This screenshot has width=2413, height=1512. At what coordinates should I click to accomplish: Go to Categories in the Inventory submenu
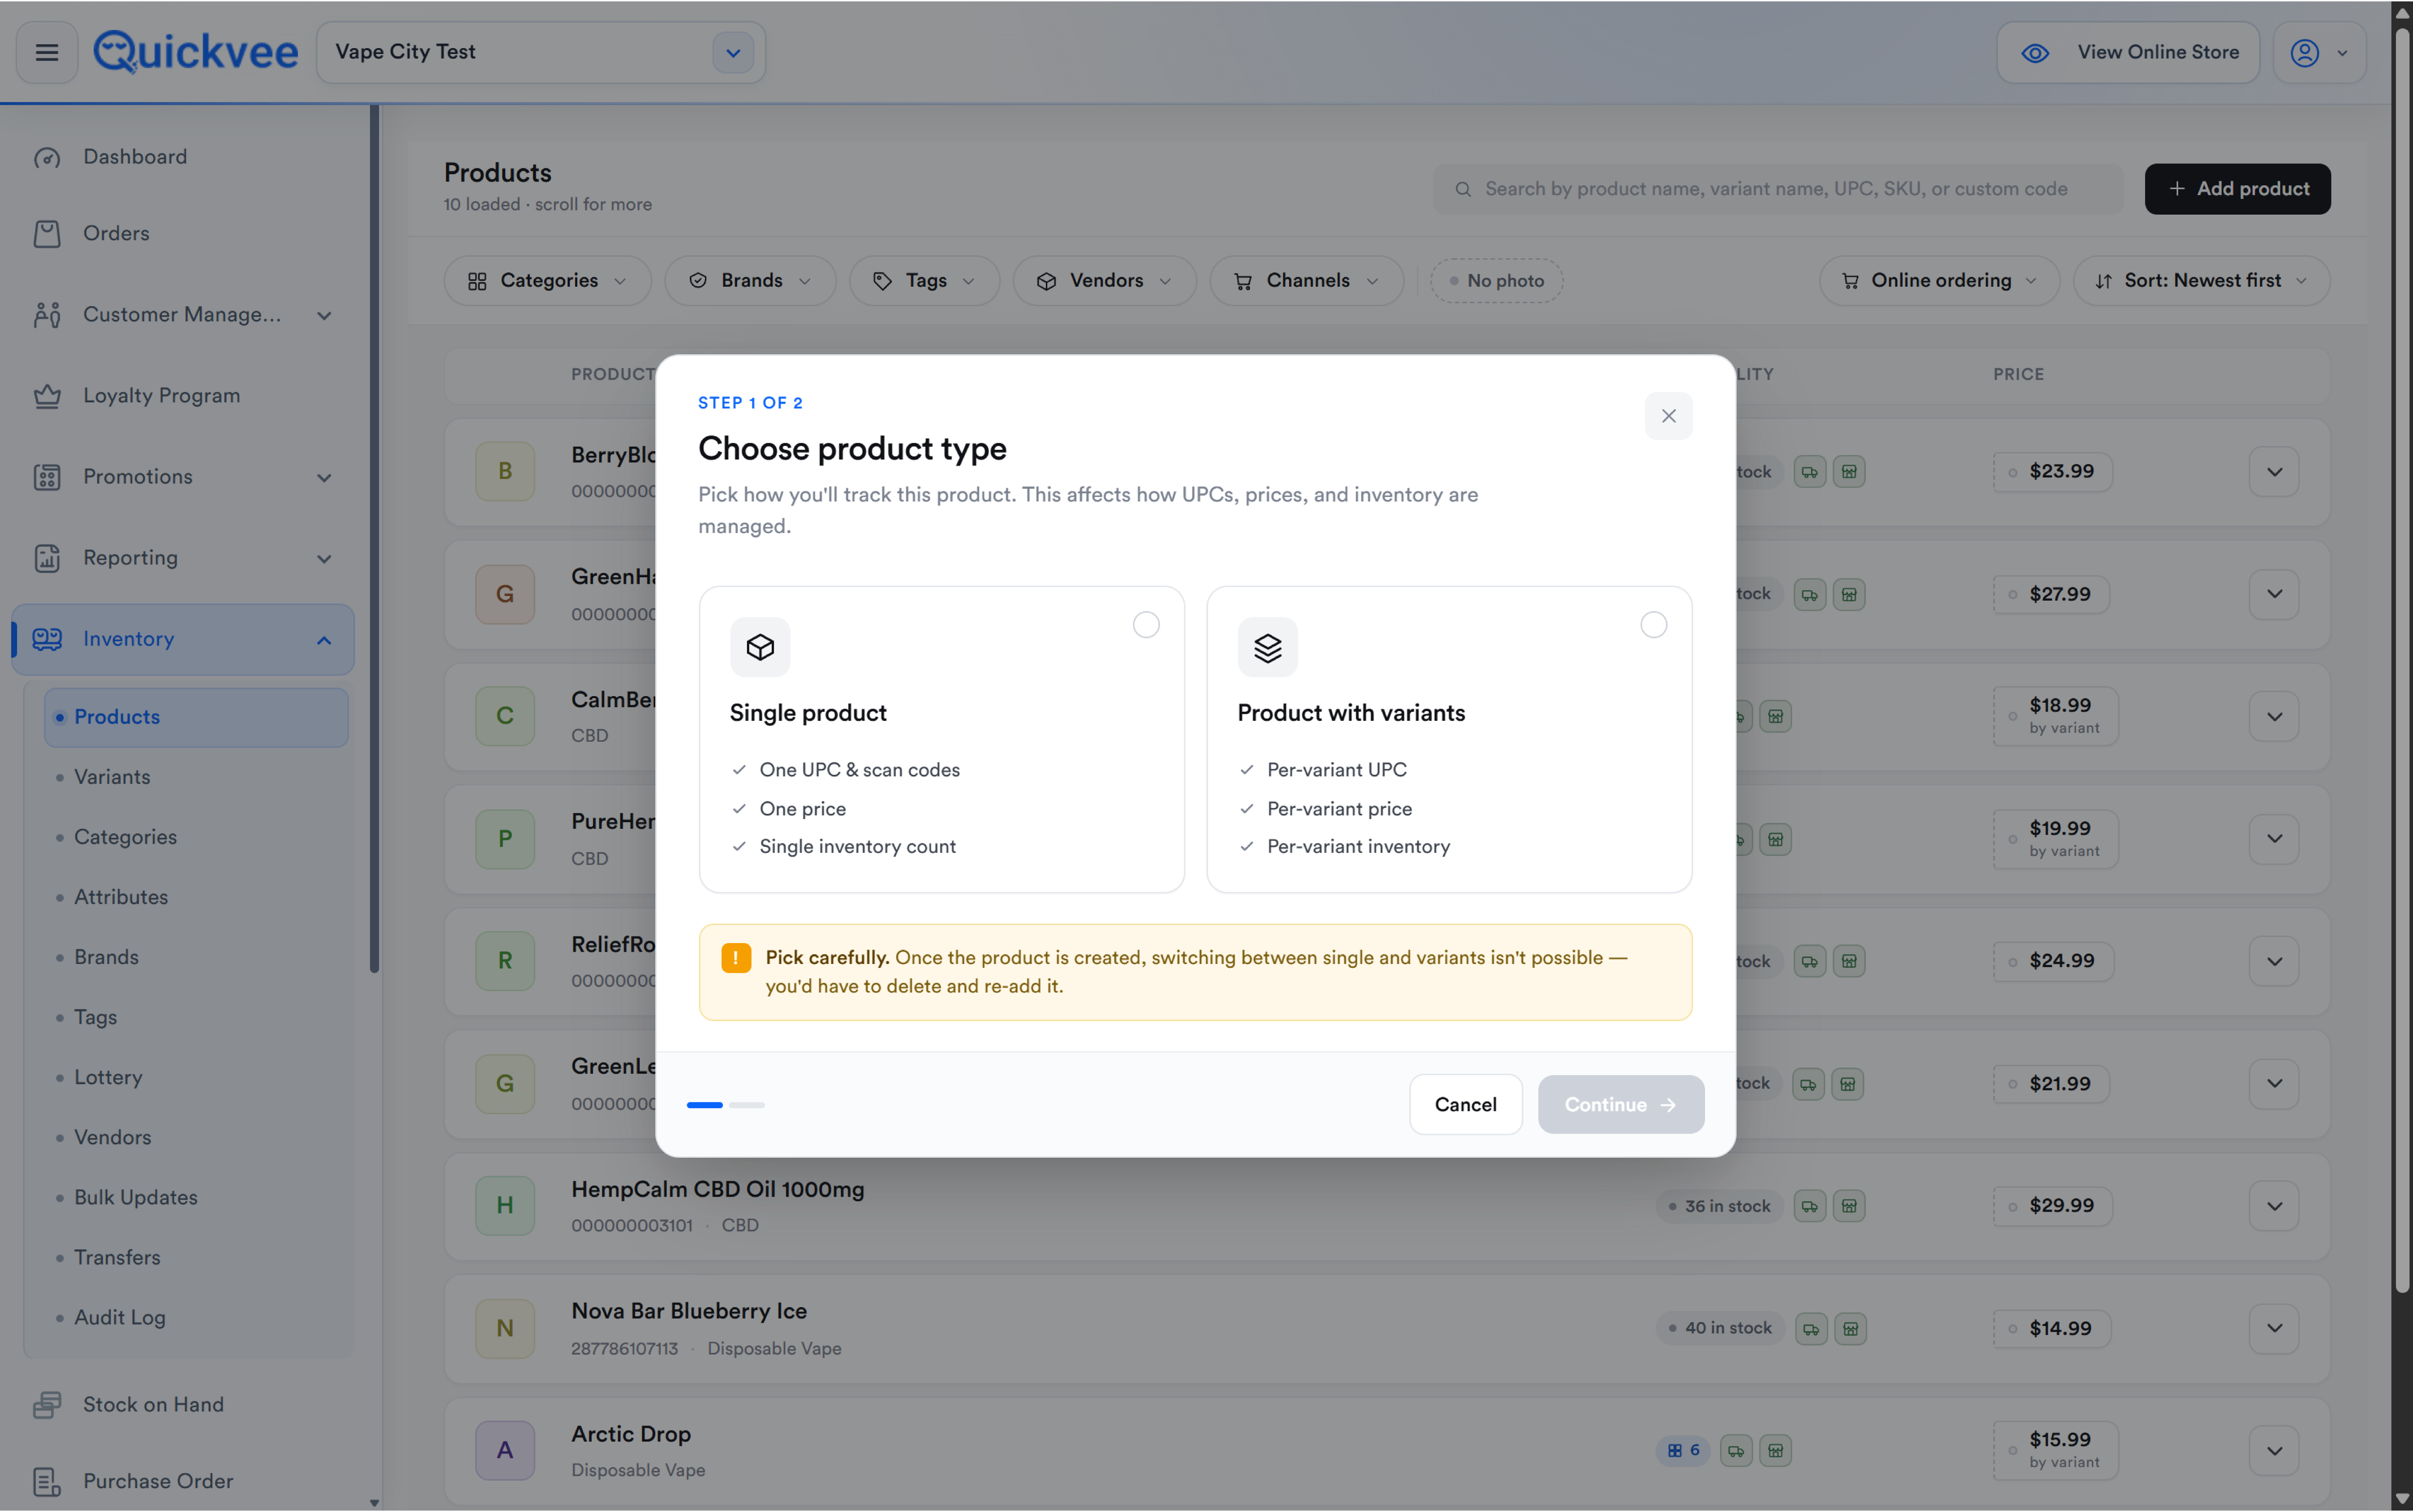[x=125, y=837]
